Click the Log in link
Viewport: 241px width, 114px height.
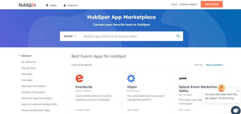click(174, 4)
